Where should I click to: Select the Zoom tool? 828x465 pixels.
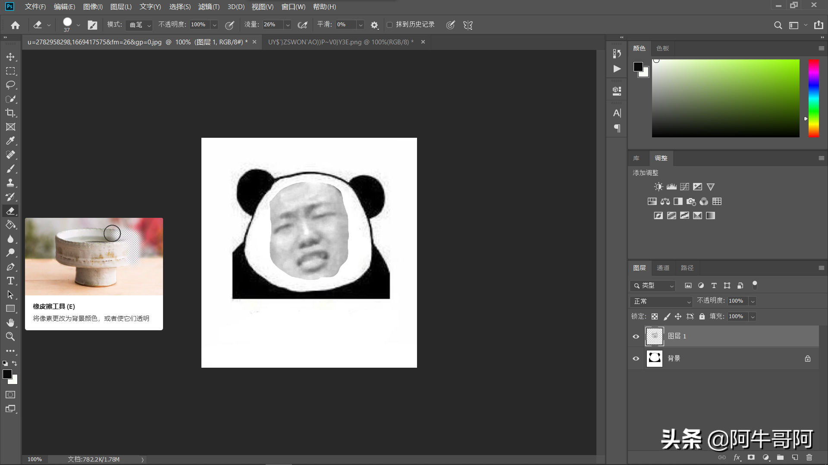click(10, 337)
